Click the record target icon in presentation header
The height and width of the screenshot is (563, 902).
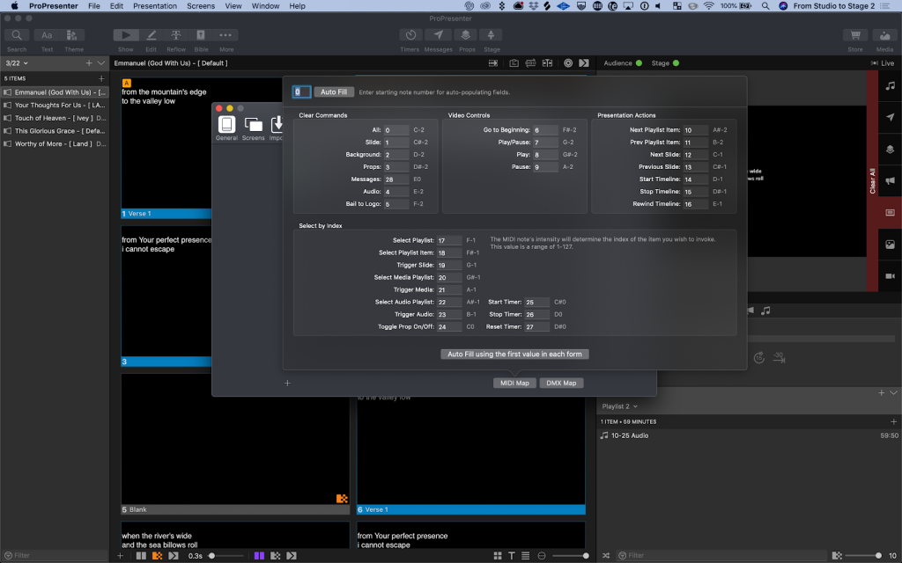568,63
